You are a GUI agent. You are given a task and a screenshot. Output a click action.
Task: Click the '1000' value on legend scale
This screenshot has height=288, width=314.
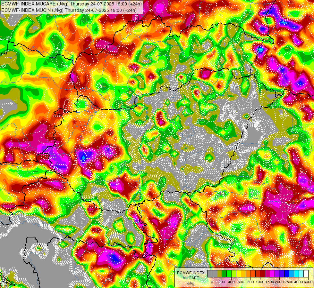[260, 282]
